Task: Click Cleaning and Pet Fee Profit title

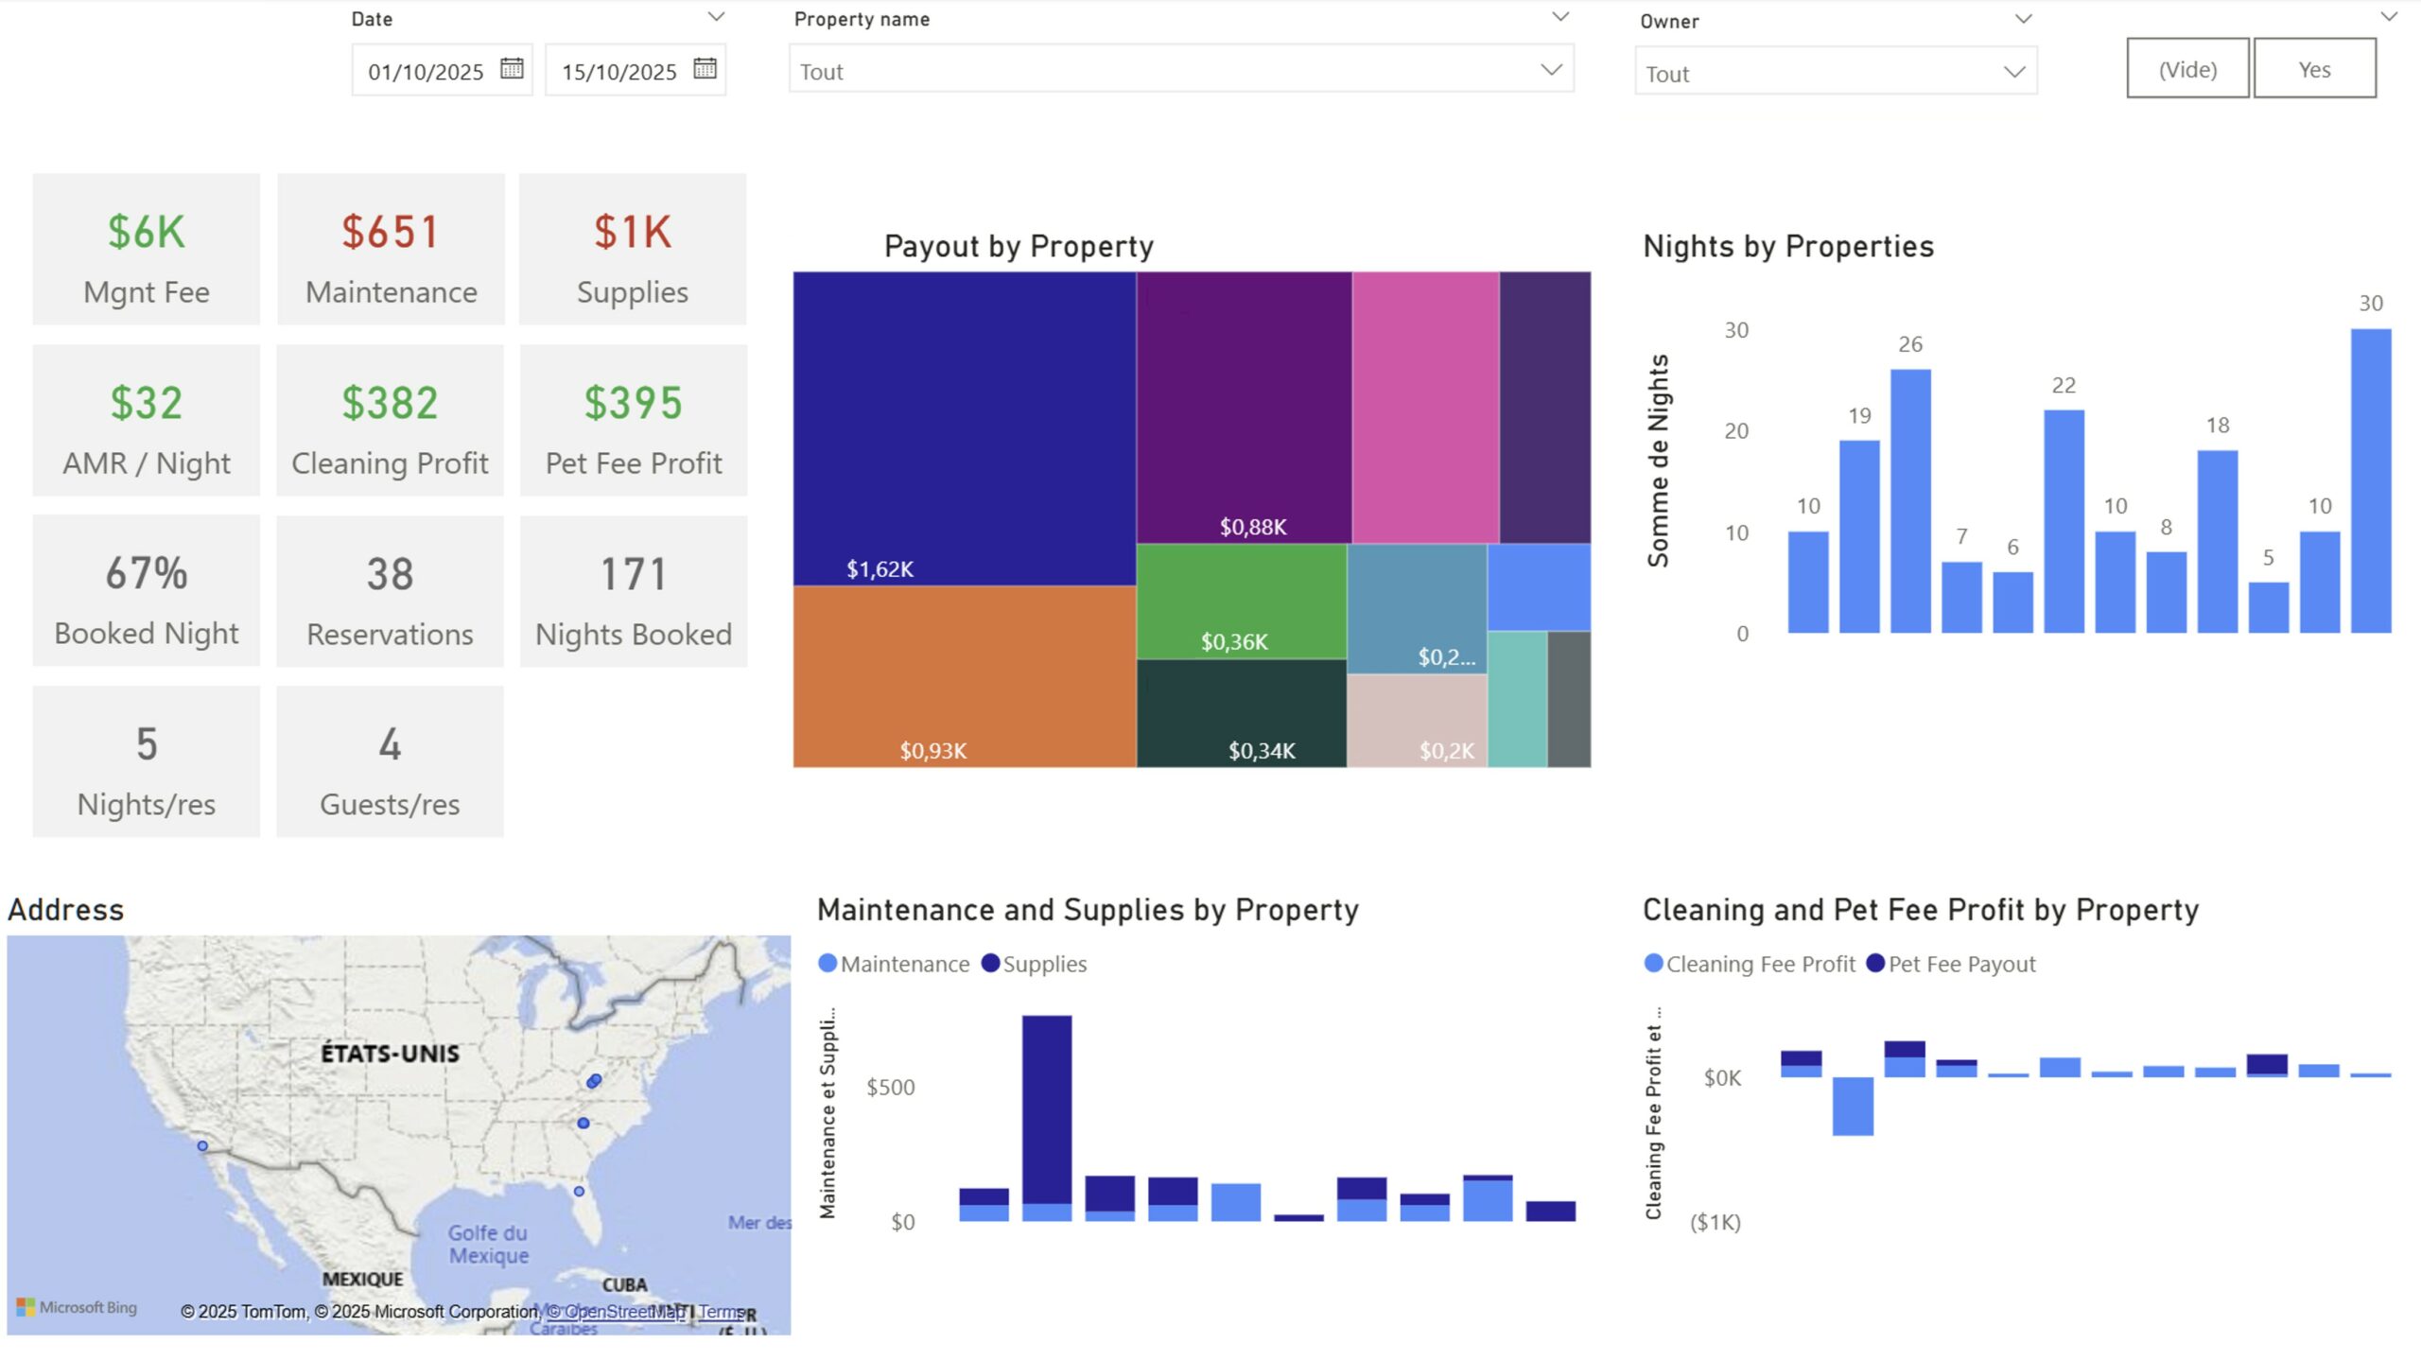Action: 1921,910
